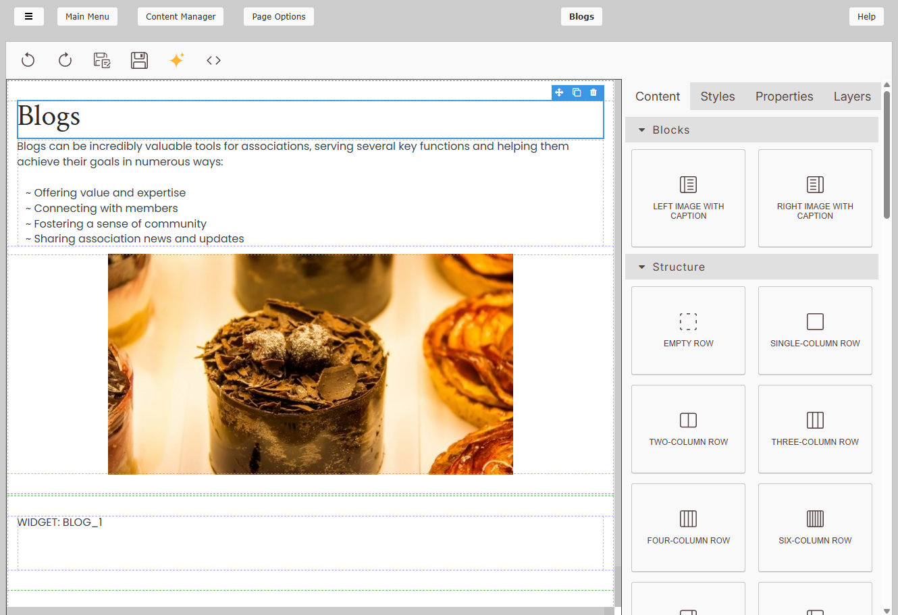The height and width of the screenshot is (615, 898).
Task: Select the chocolate dessert image
Action: click(x=311, y=364)
